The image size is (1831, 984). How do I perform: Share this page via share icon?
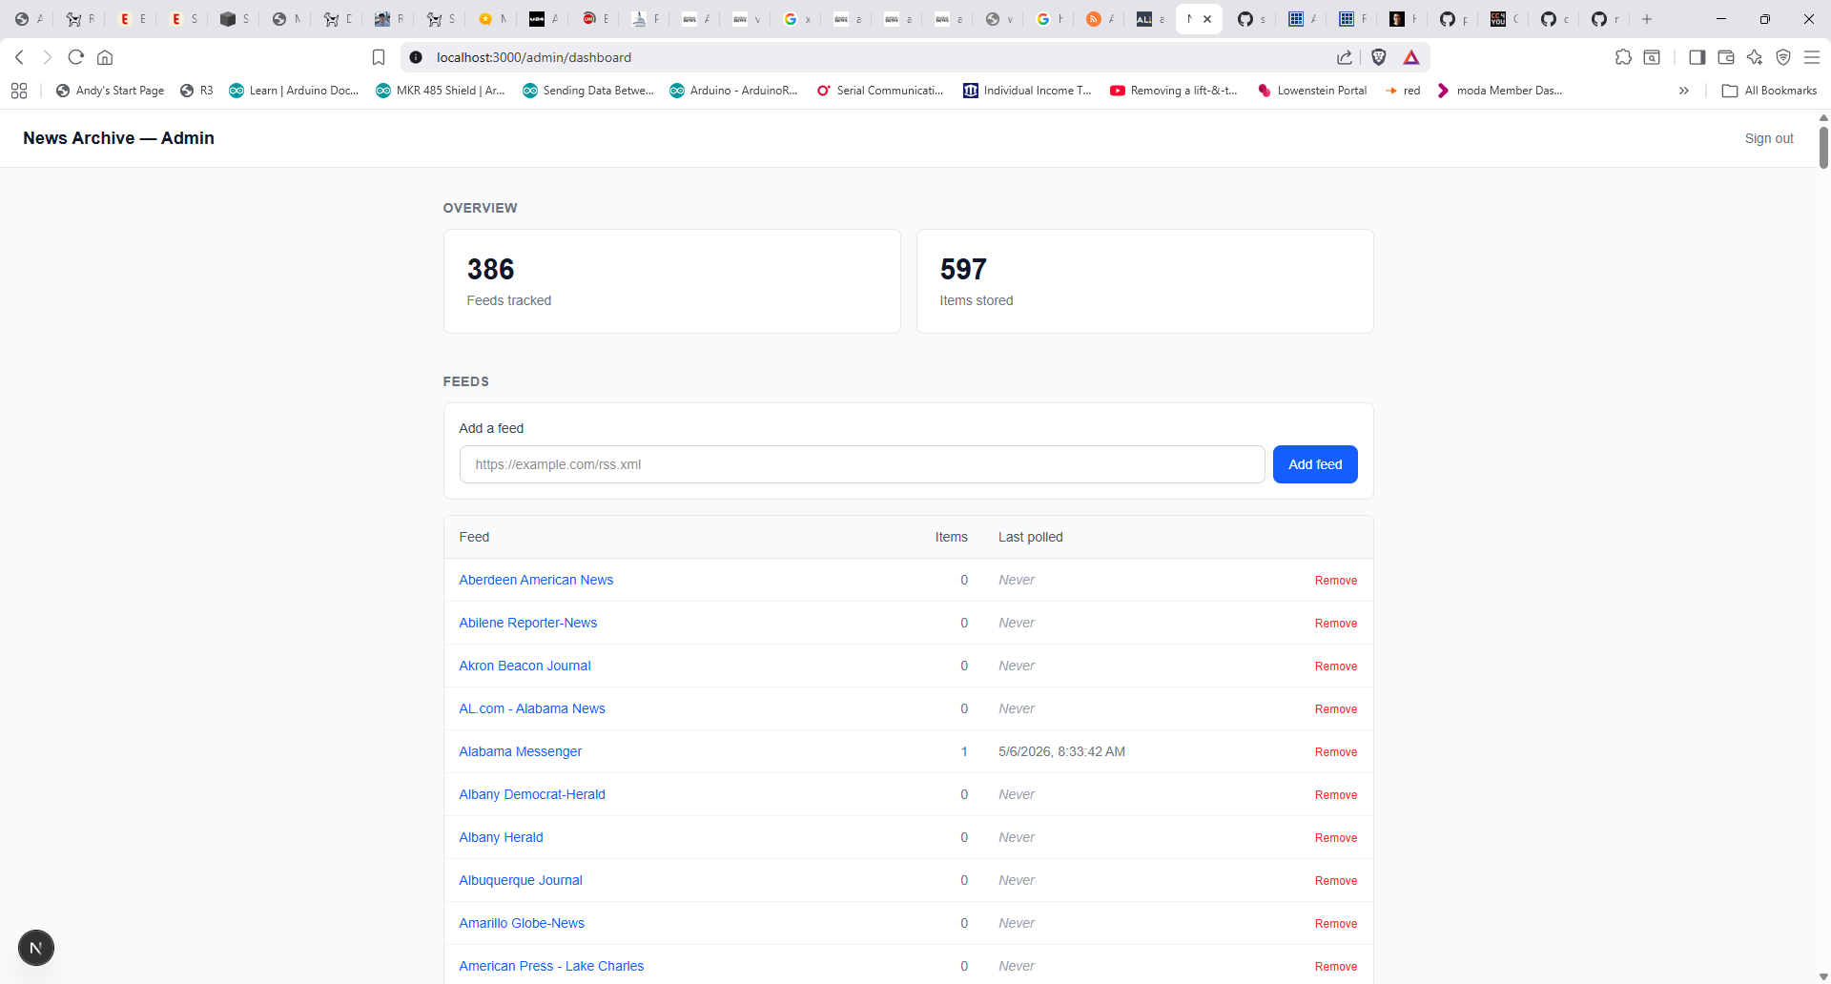tap(1345, 57)
